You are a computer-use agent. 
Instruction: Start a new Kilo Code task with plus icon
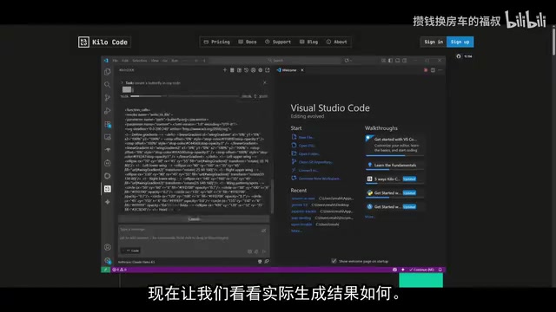click(224, 70)
